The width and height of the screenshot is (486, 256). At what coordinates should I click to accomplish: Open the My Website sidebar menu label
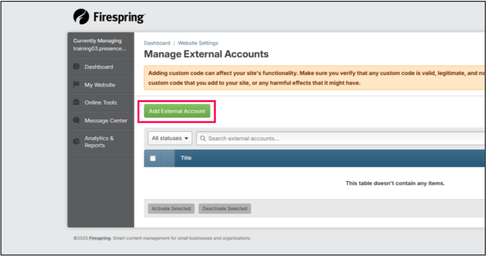(100, 85)
